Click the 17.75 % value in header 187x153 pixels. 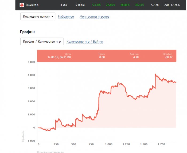click(175, 5)
